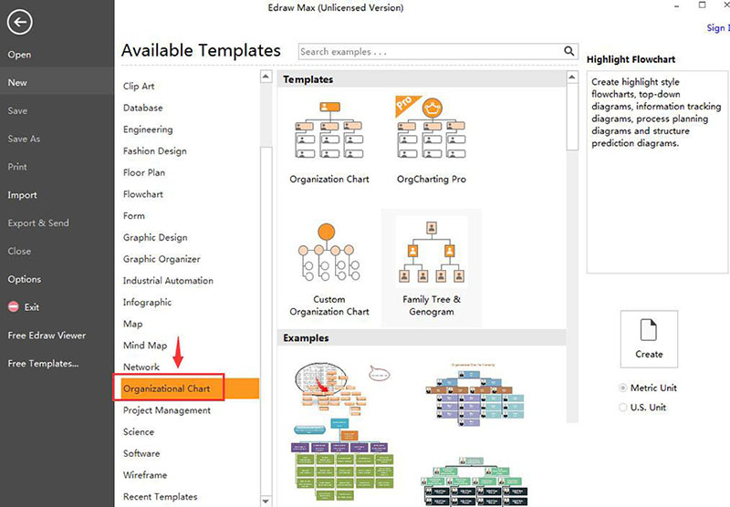
Task: Open the blue-brown-purple org chart example
Action: point(474,396)
